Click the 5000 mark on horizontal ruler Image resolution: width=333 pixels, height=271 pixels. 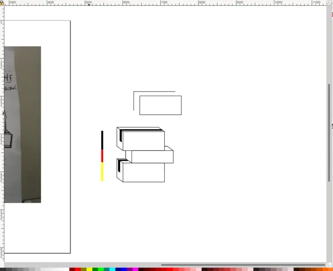click(88, 2)
